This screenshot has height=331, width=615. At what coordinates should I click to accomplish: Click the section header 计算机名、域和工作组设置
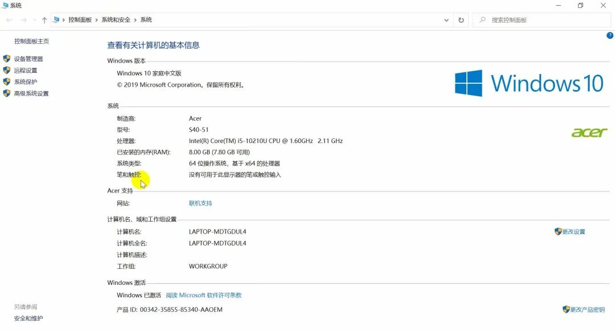(x=142, y=219)
